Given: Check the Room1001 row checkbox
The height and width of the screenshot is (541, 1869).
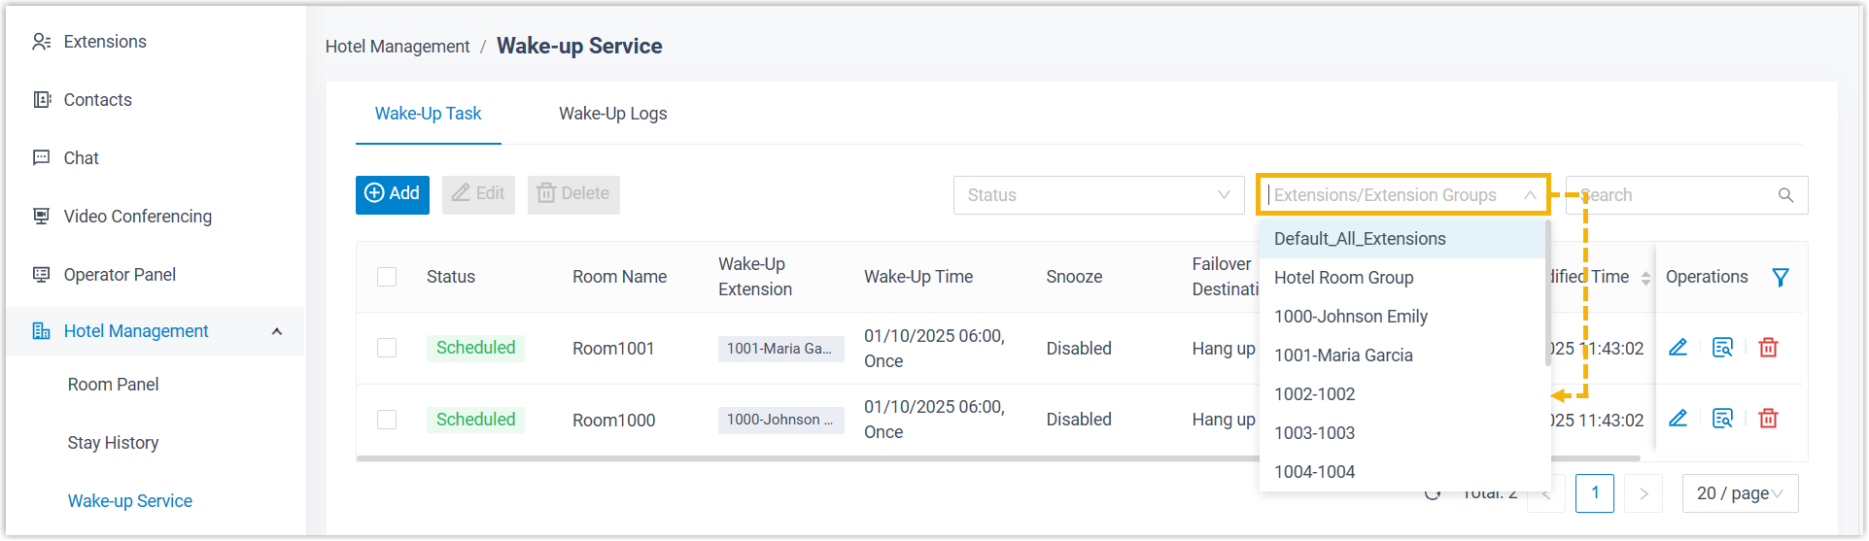Looking at the screenshot, I should [387, 348].
